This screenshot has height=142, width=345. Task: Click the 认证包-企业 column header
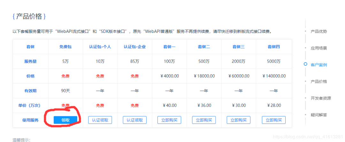pyautogui.click(x=135, y=47)
